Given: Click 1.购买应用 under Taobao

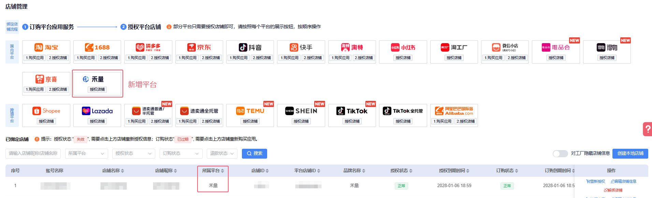Looking at the screenshot, I should [34, 58].
